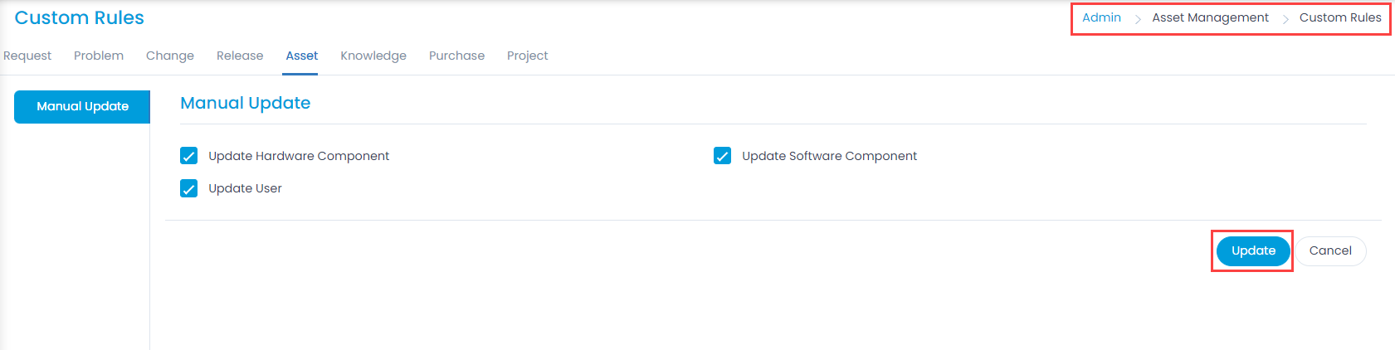Toggle the Update Software Component checkbox
1395x350 pixels.
[723, 156]
